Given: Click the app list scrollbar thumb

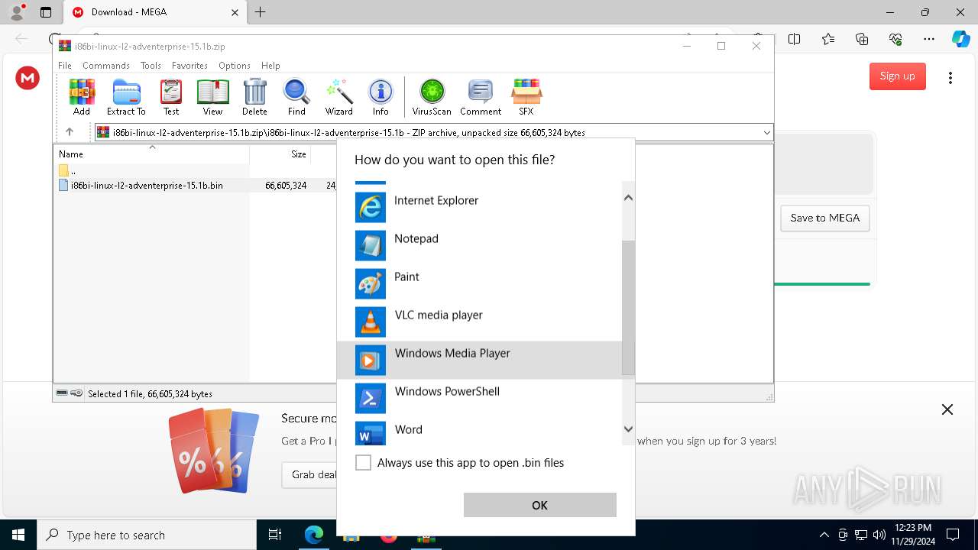Looking at the screenshot, I should pyautogui.click(x=628, y=307).
